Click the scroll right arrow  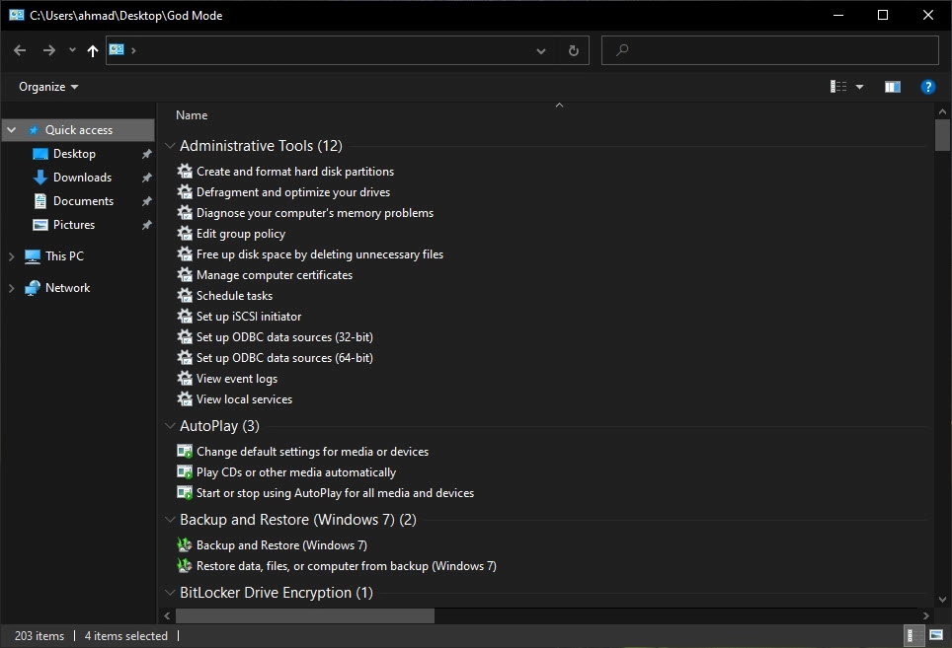coord(926,615)
